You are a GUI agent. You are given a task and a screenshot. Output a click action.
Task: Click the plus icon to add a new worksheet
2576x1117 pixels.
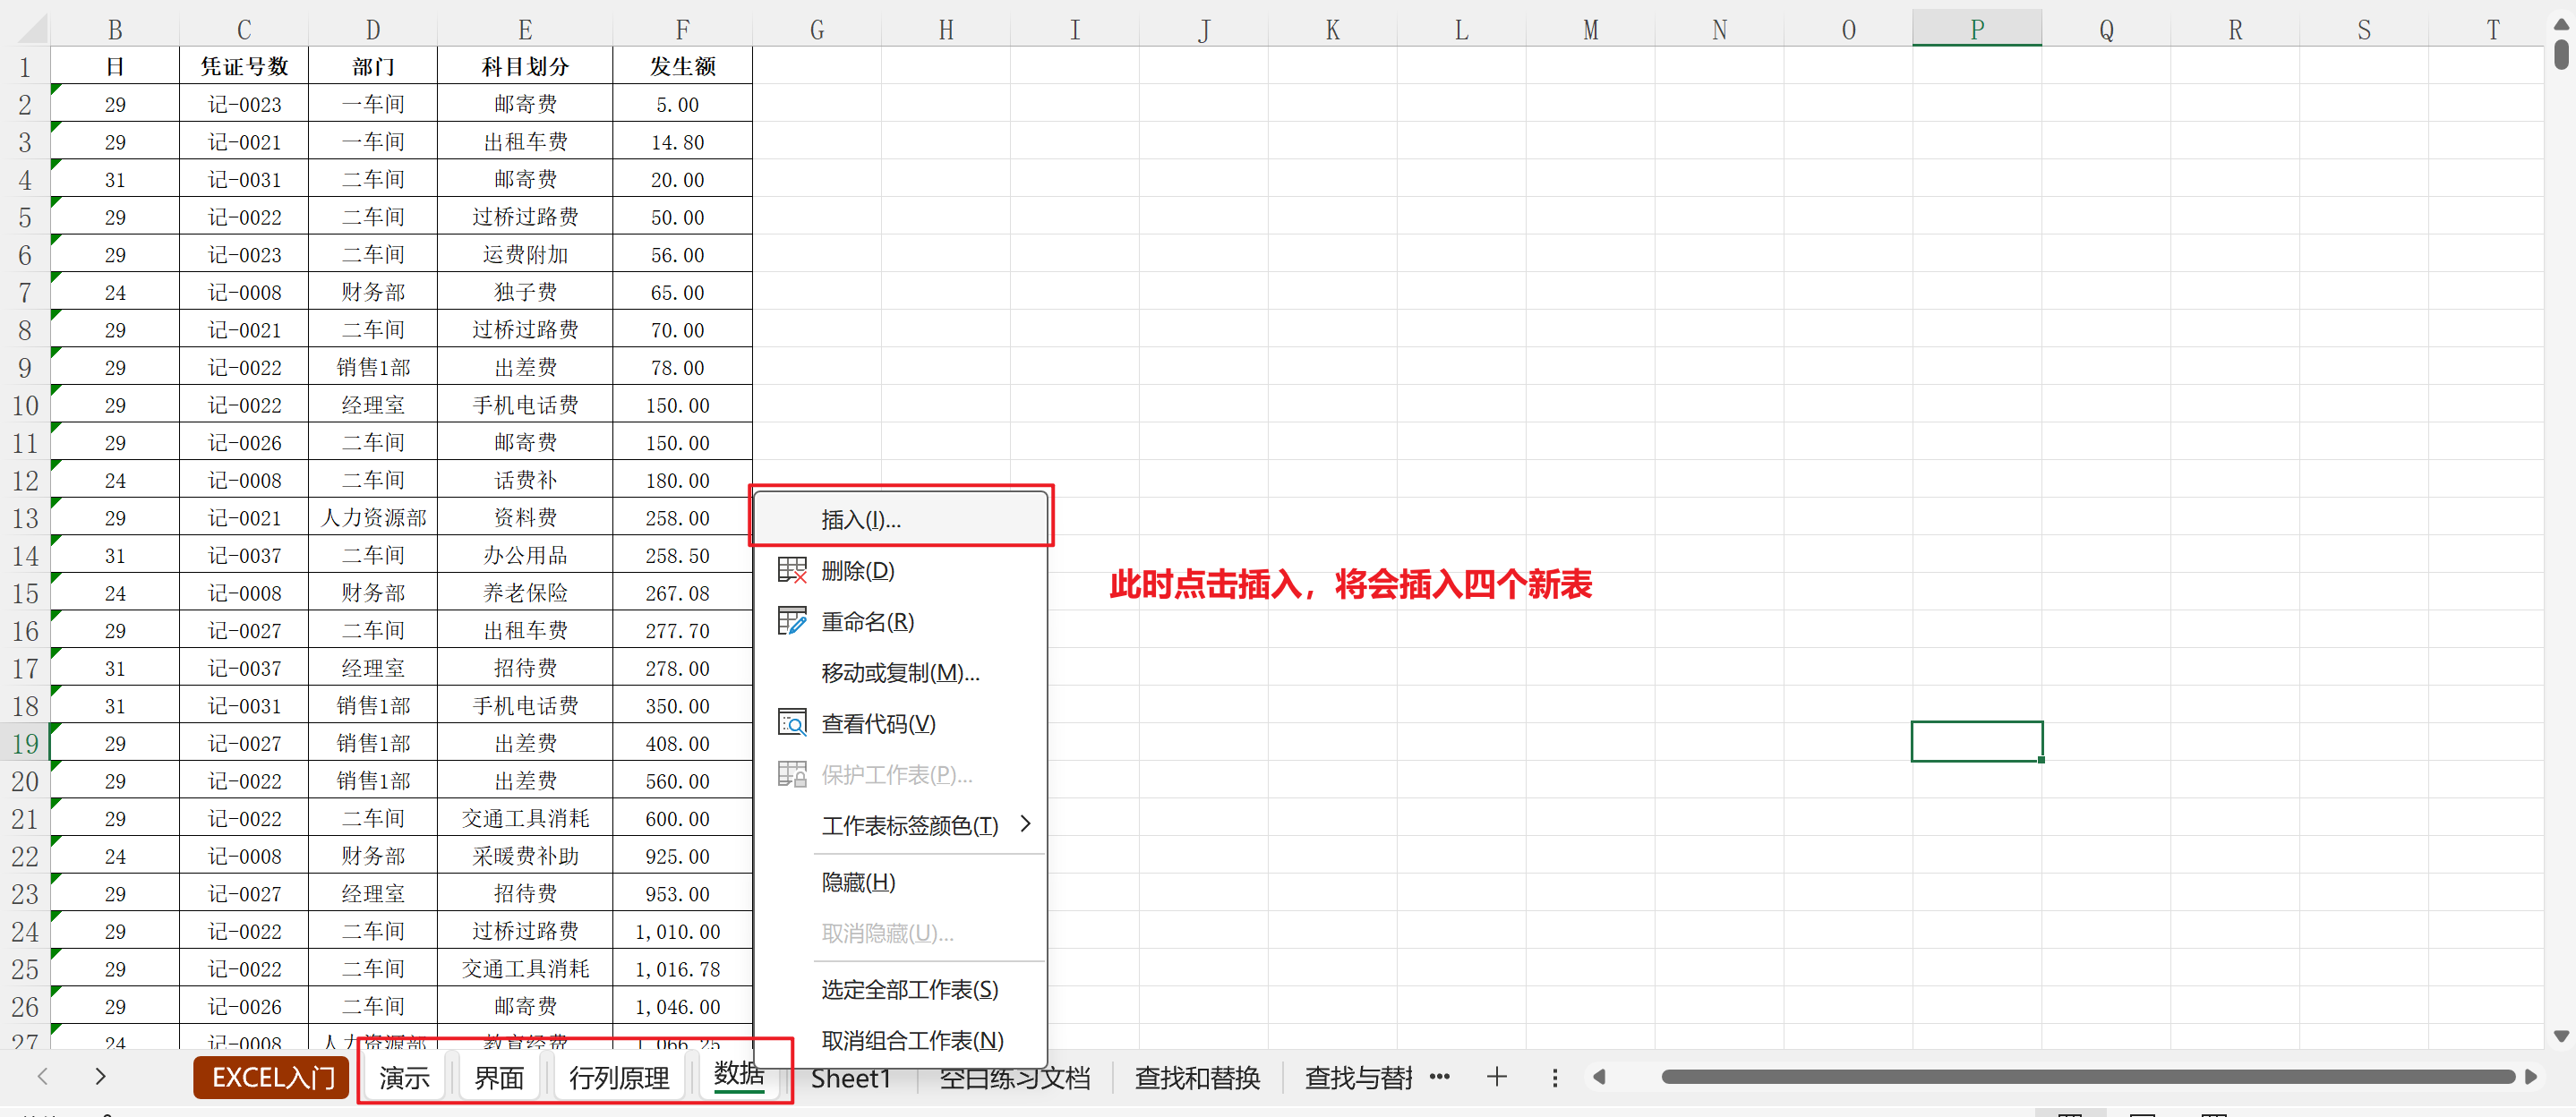pos(1496,1077)
